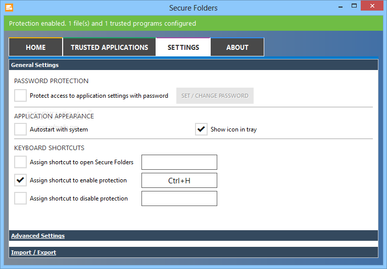Minimize the Secure Folders window
387x269 pixels.
pos(341,7)
